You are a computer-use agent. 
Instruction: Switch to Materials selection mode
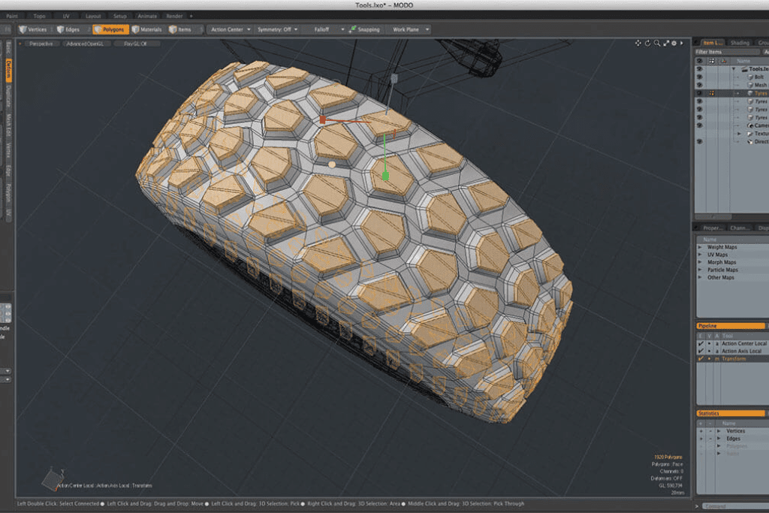146,29
